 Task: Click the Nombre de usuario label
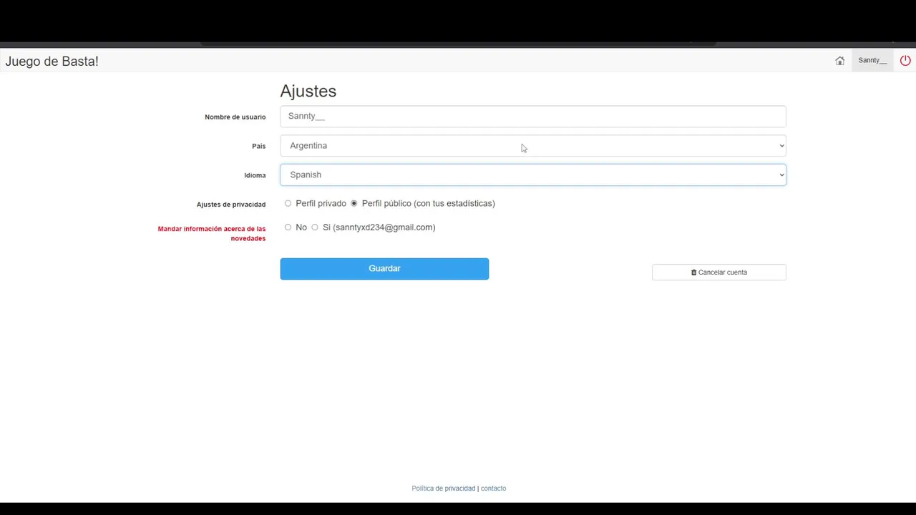tap(235, 117)
